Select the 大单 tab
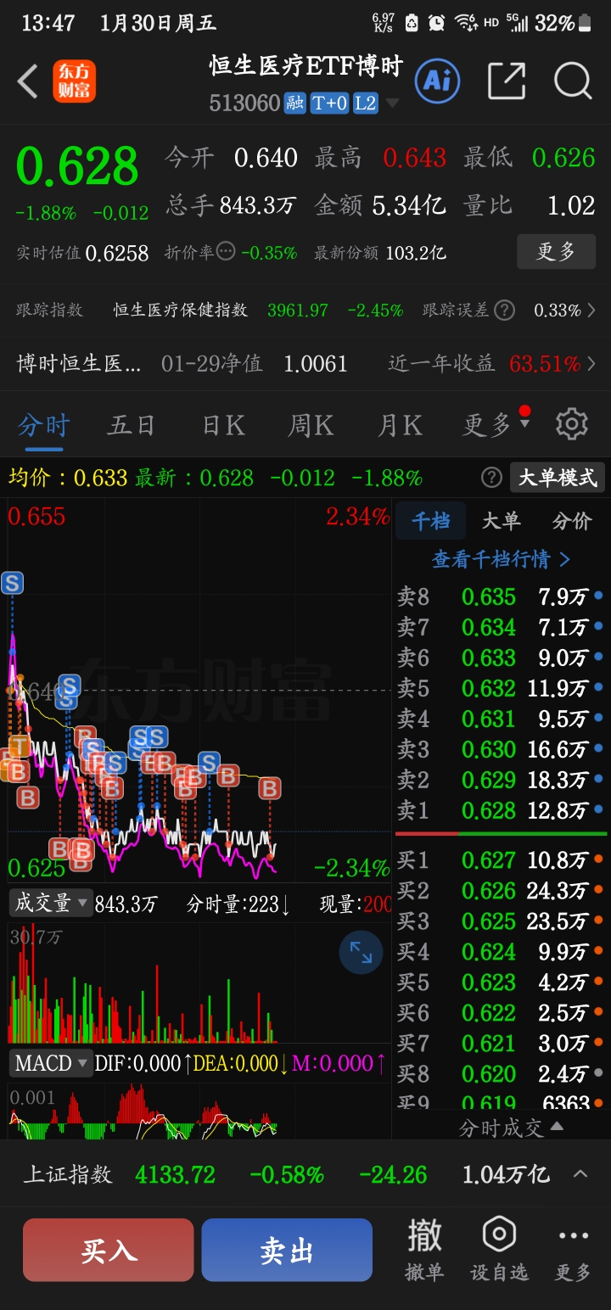The image size is (611, 1310). [502, 521]
